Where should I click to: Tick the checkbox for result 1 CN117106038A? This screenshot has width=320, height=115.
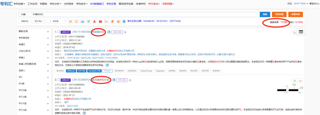click(59, 32)
